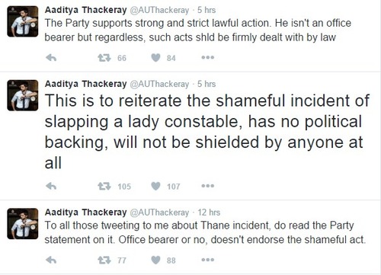Open more options on the 'shameful incident' tweet

[208, 186]
